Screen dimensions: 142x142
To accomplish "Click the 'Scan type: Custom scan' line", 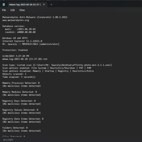I will click(57, 65).
